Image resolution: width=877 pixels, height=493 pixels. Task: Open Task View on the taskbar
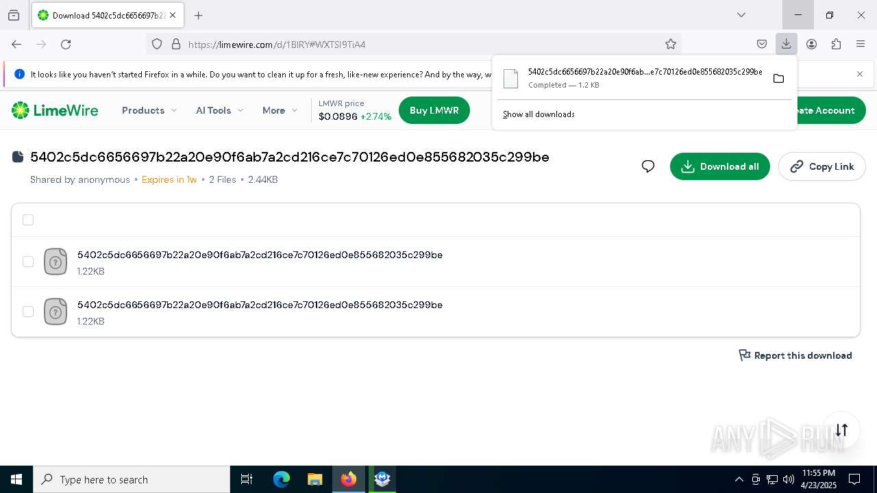247,479
